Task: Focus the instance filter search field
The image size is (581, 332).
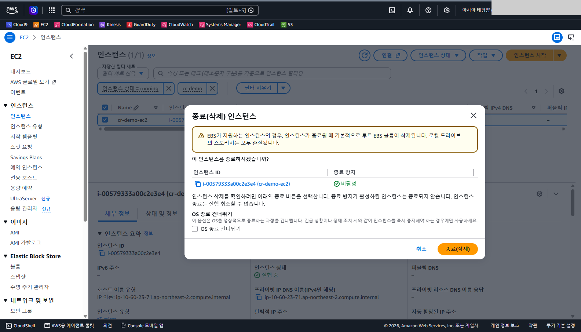Action: click(x=272, y=73)
